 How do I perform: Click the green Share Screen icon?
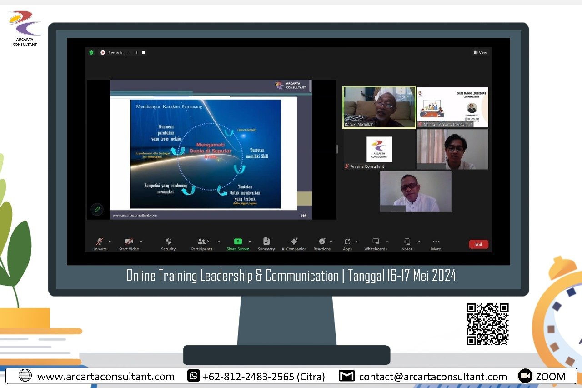(x=238, y=242)
